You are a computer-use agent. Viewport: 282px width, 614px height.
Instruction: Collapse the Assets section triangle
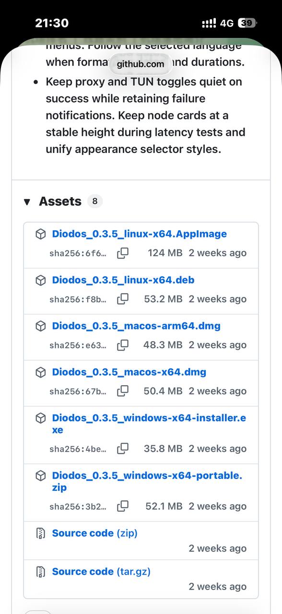(27, 202)
